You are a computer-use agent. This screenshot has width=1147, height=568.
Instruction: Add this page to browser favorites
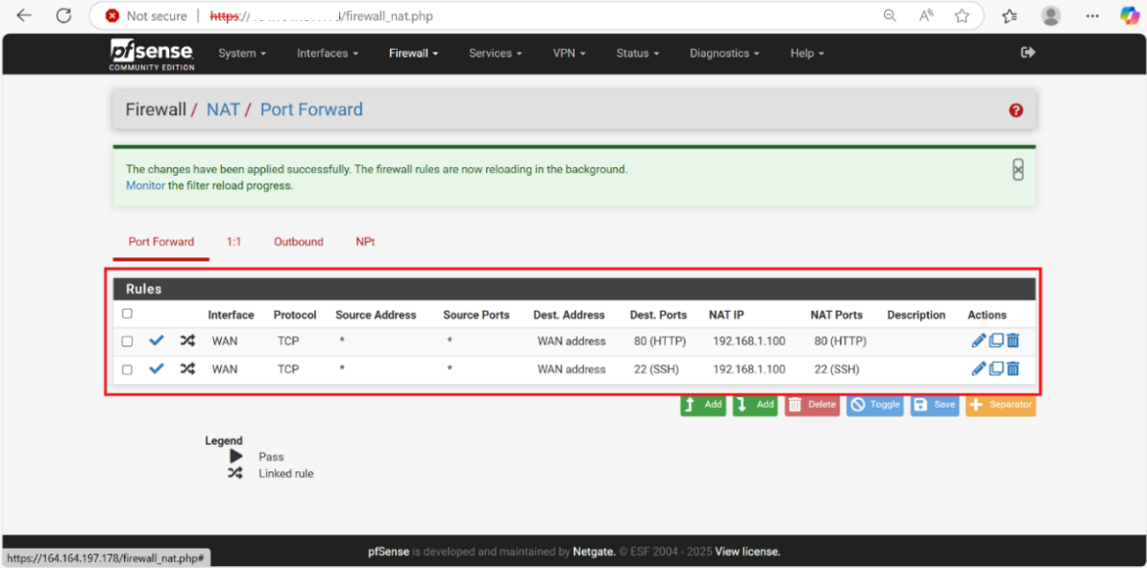[962, 15]
